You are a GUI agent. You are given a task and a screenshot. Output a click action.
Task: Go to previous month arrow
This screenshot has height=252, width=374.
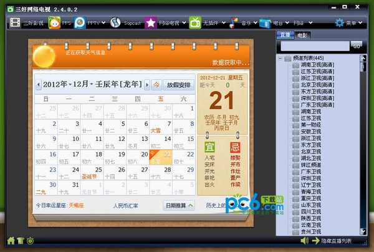click(39, 85)
